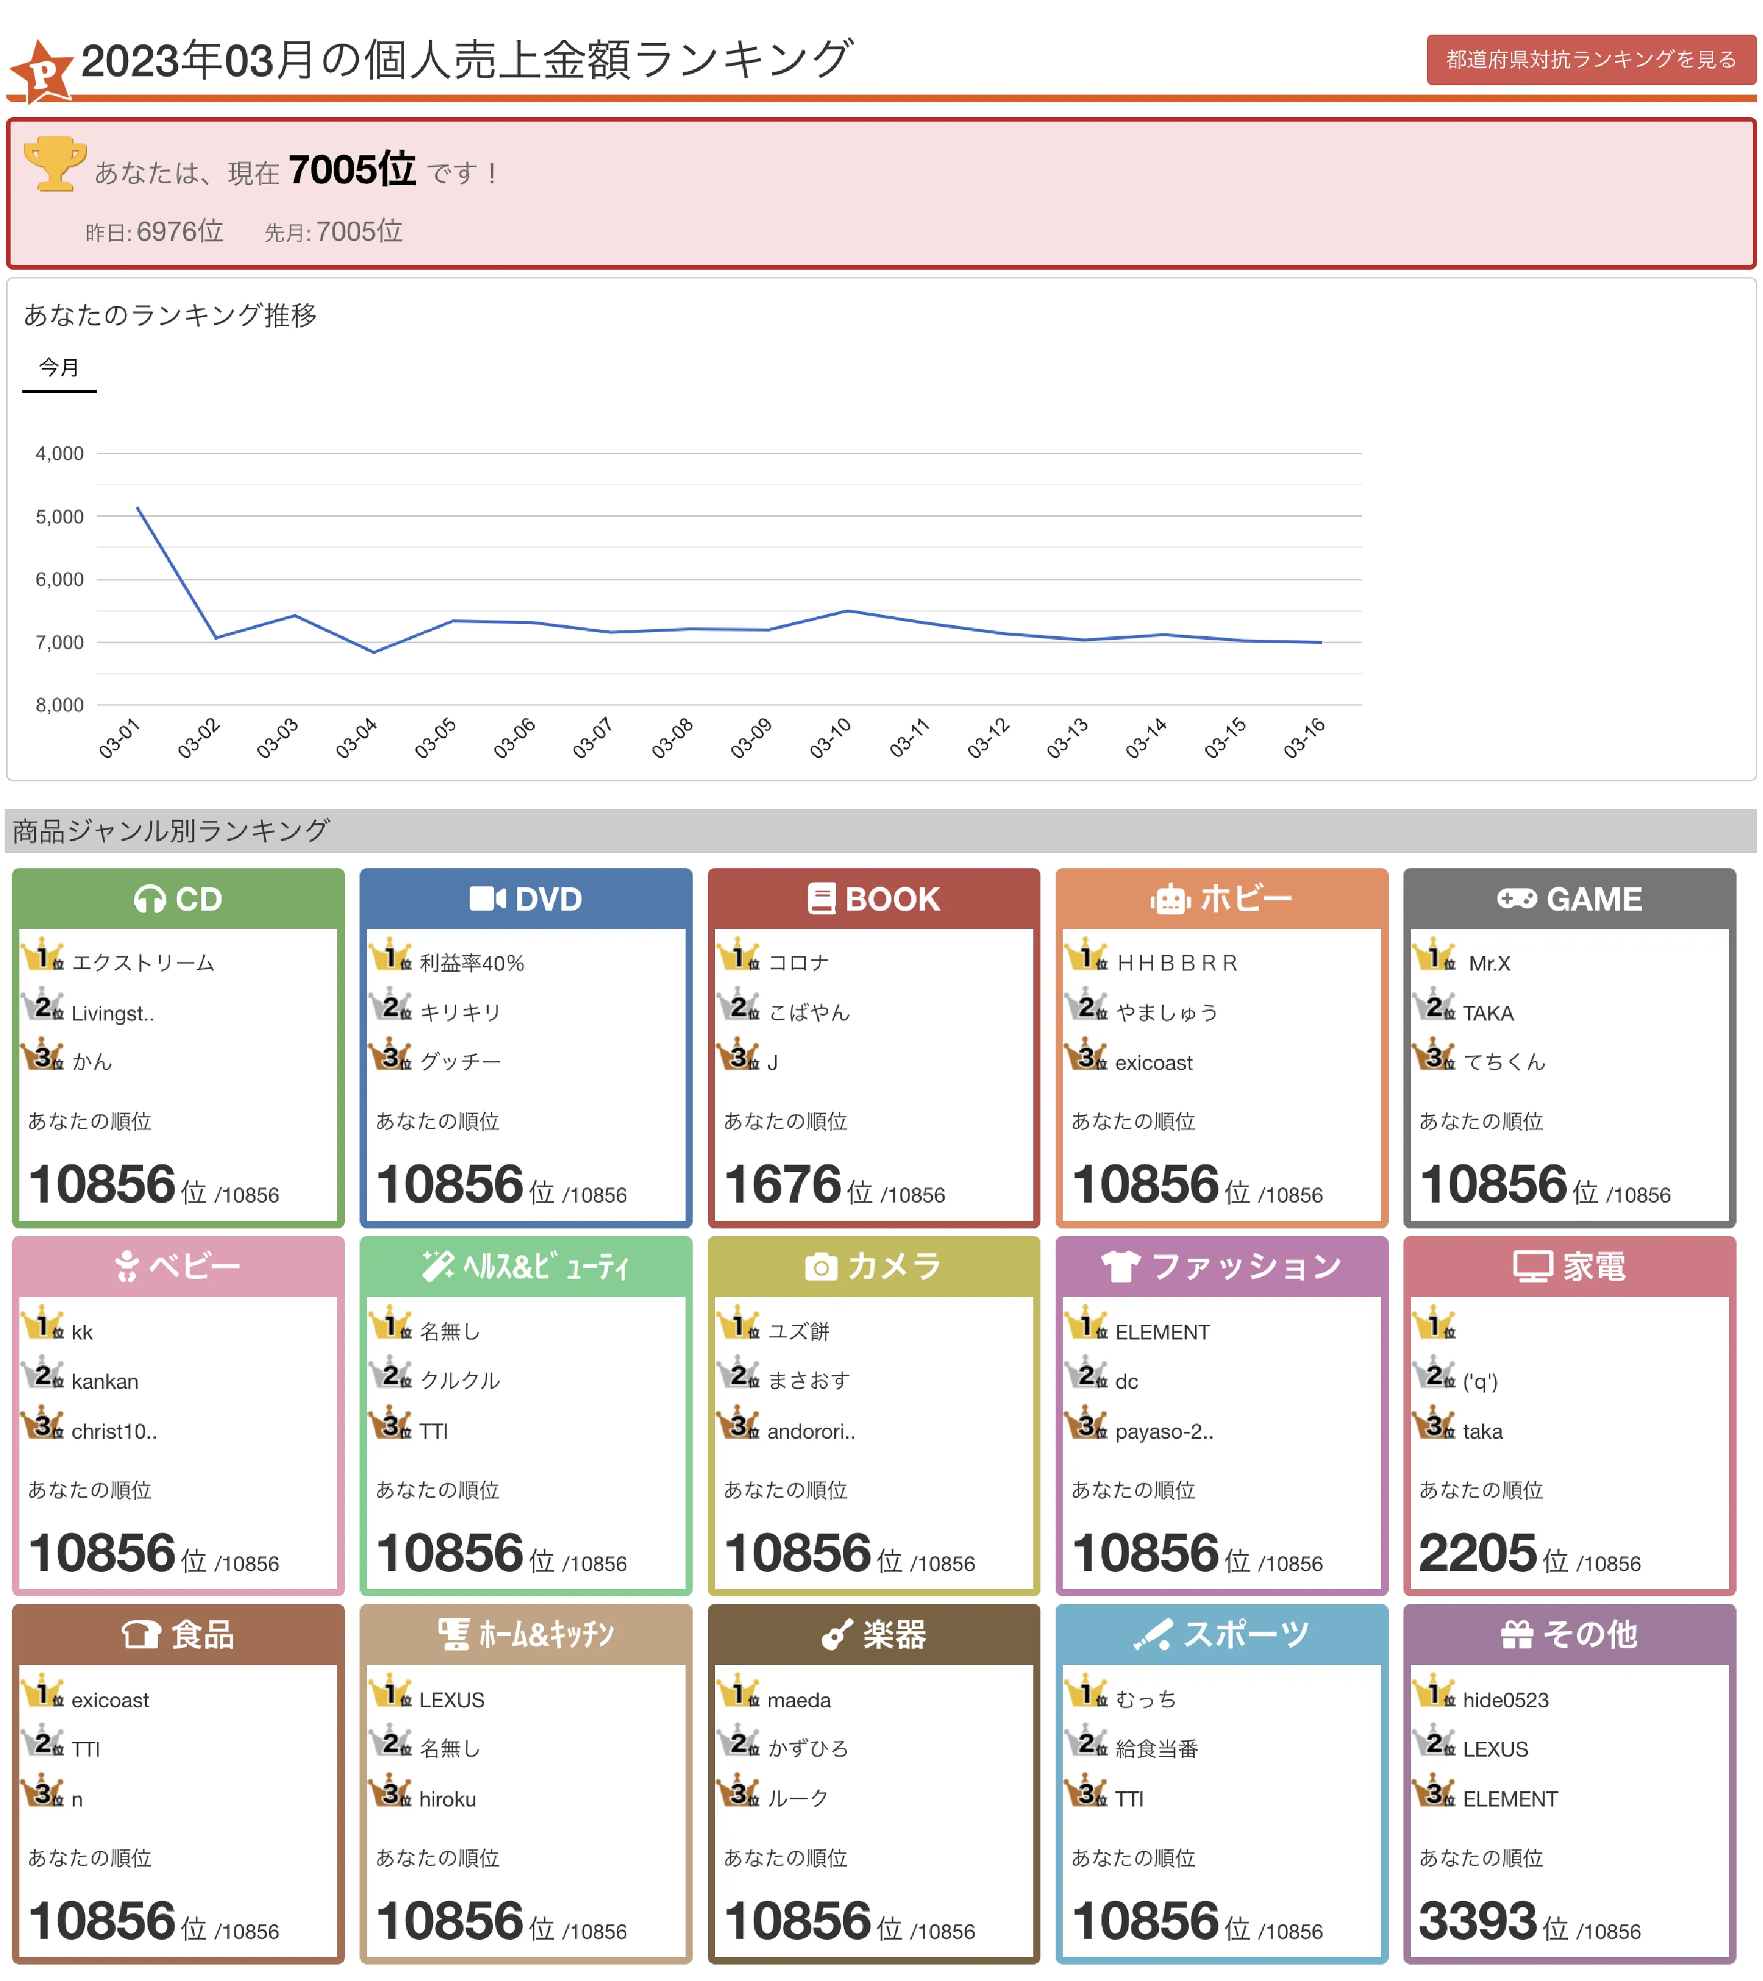The width and height of the screenshot is (1763, 1981).
Task: Click the CD headphone icon
Action: coord(149,898)
